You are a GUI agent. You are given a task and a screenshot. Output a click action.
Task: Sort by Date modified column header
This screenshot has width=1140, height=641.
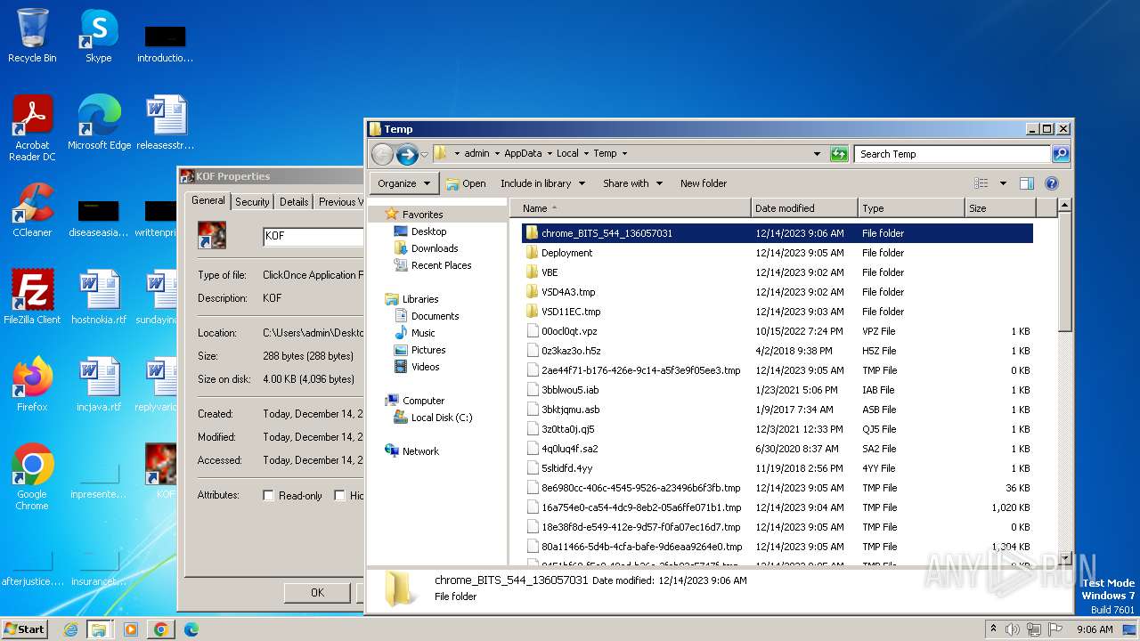pyautogui.click(x=804, y=208)
